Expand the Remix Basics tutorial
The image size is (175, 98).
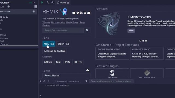[66, 76]
